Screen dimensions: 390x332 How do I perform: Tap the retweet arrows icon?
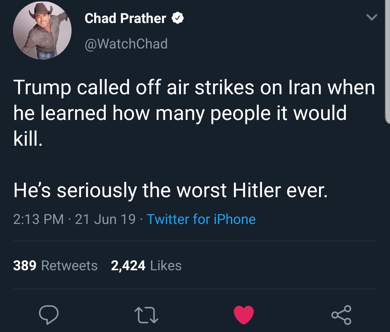(146, 315)
